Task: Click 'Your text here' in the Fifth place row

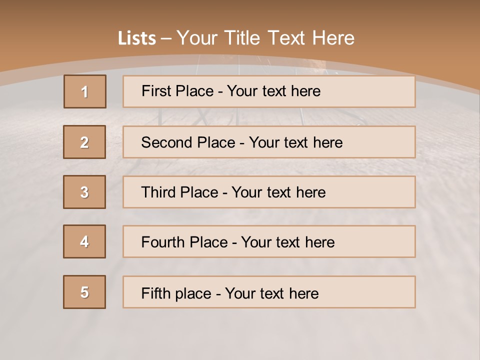Action: (x=272, y=293)
